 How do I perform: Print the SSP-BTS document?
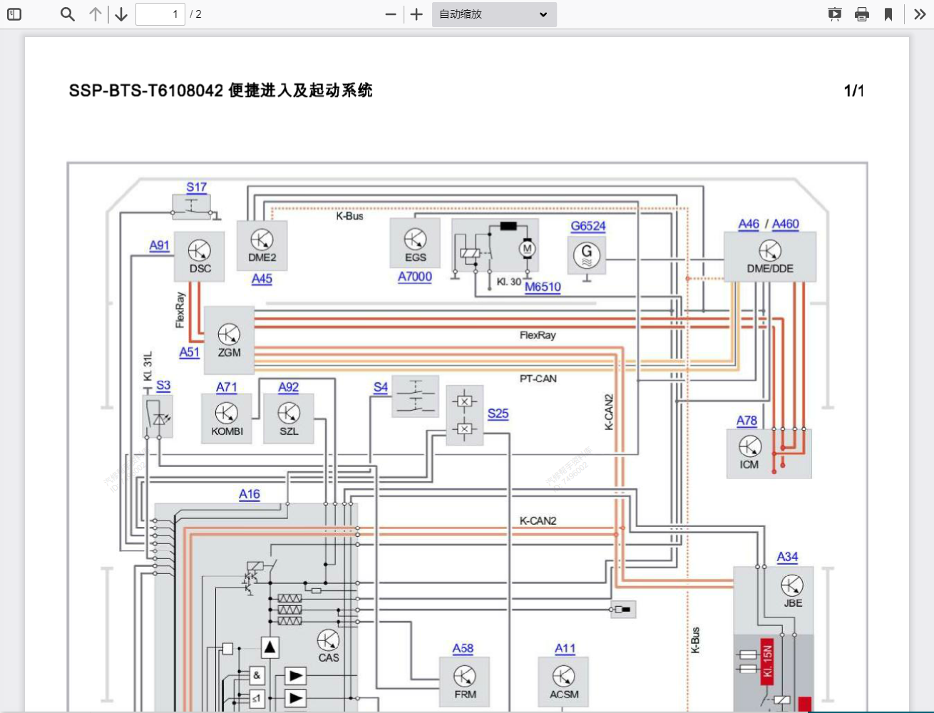[x=862, y=14]
